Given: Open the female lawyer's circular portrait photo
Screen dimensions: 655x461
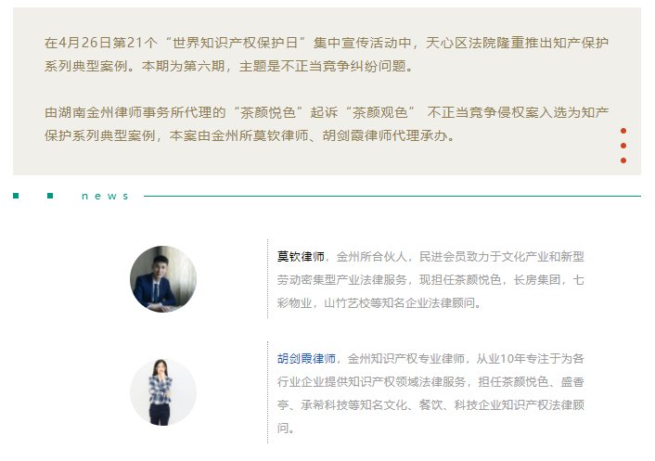Looking at the screenshot, I should 163,392.
